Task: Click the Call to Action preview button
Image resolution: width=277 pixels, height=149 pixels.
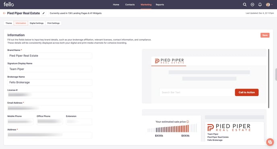Action: pos(247,93)
